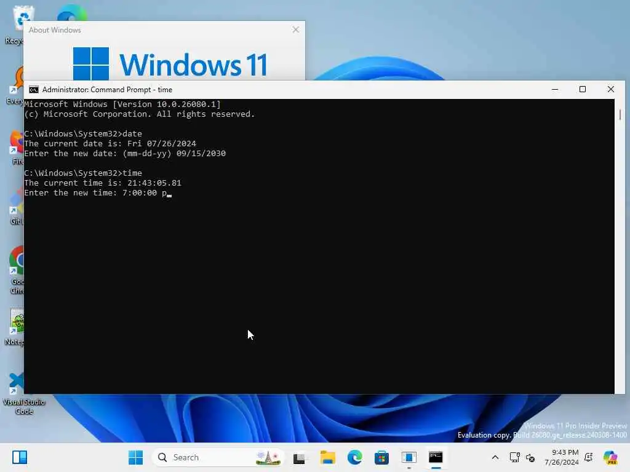Open Task View on the taskbar

pos(299,457)
